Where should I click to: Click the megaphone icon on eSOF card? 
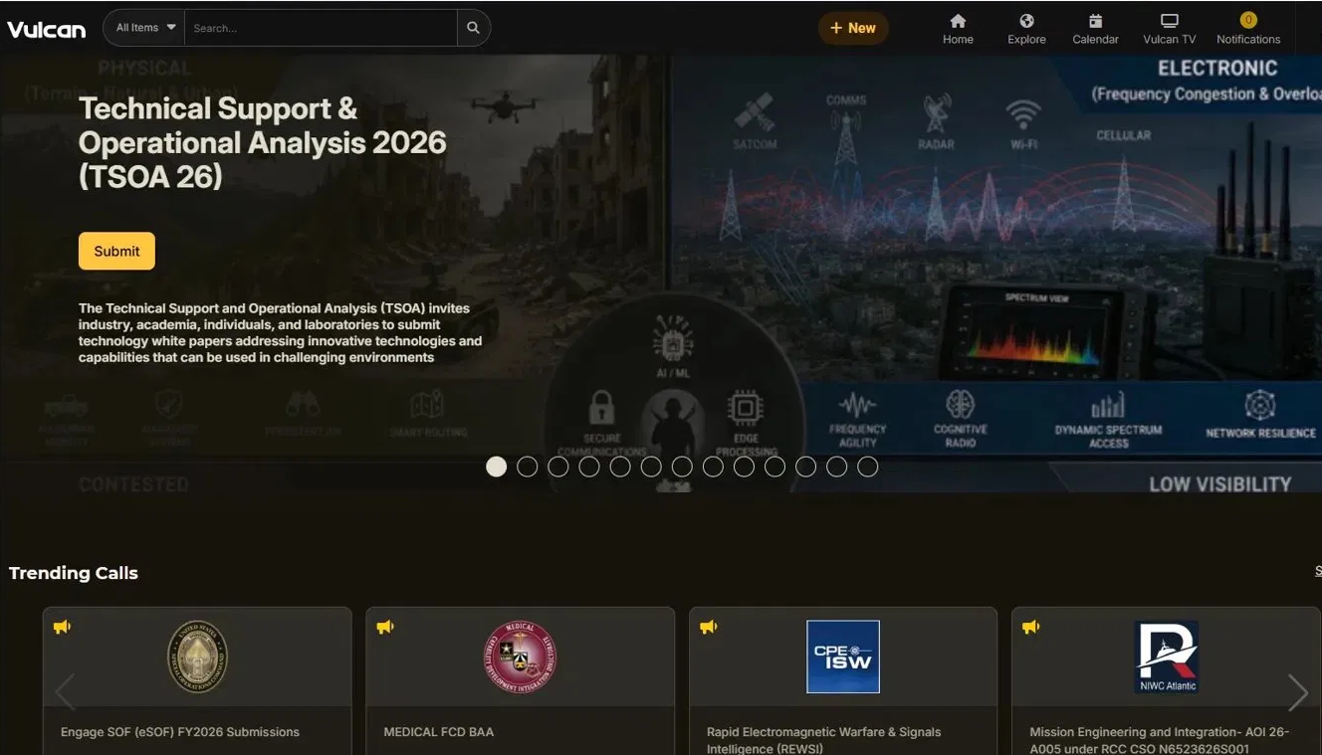(63, 627)
